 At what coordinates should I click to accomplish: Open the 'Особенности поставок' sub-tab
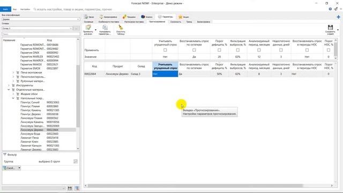tap(109, 22)
